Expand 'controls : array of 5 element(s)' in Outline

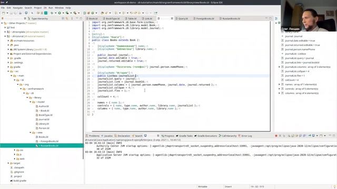pyautogui.click(x=279, y=89)
